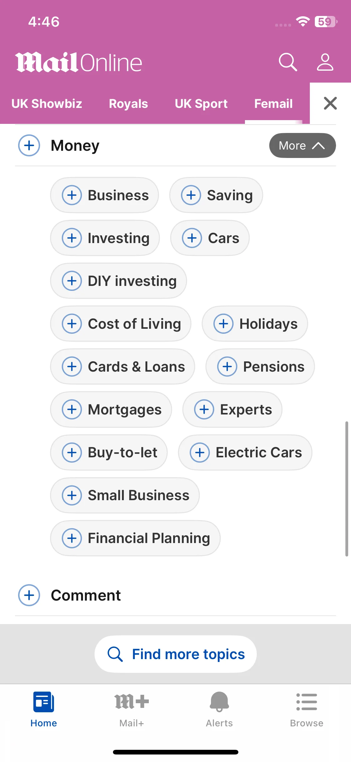351x762 pixels.
Task: Select the Cards & Loans chip
Action: tap(123, 367)
